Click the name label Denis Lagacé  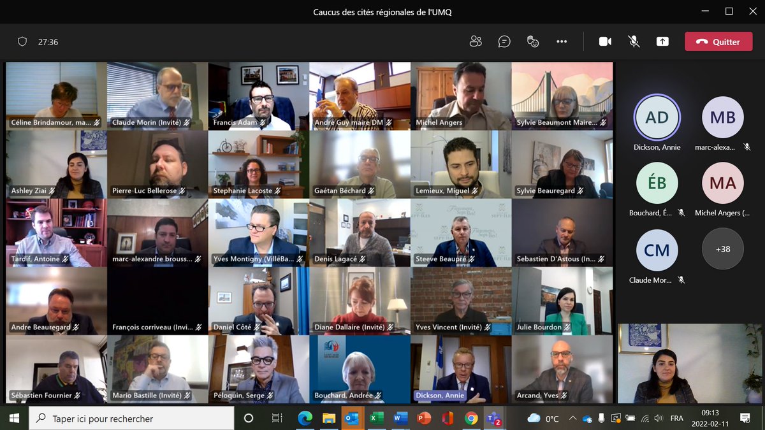(335, 259)
